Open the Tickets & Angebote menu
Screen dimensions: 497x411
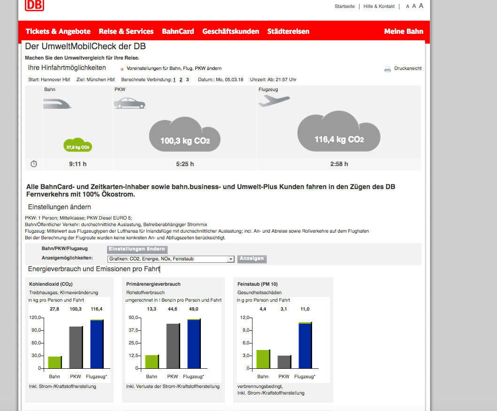pos(58,31)
